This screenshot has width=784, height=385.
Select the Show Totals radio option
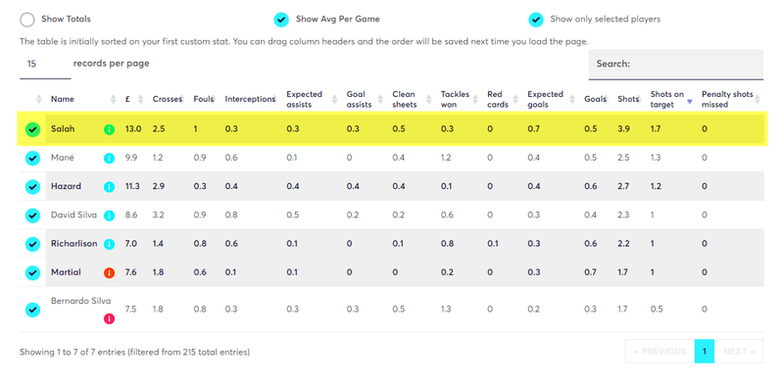pos(27,20)
